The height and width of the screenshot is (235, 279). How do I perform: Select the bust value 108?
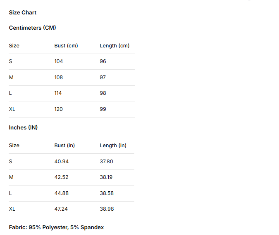pyautogui.click(x=59, y=78)
